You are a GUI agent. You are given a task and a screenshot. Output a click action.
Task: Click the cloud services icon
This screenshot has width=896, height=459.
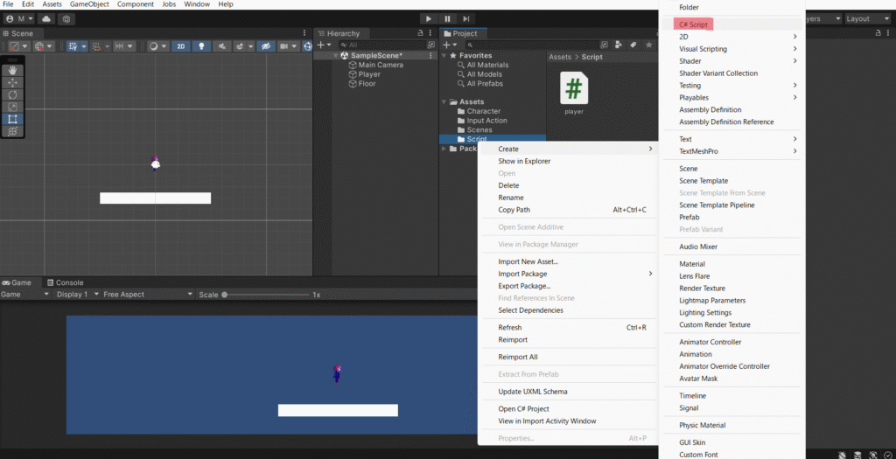pos(46,18)
